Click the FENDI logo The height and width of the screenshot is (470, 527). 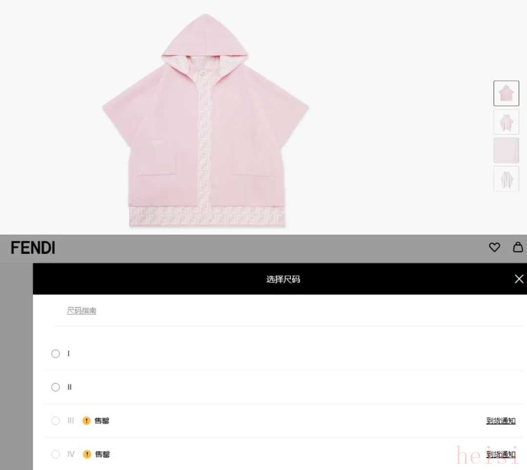click(33, 248)
